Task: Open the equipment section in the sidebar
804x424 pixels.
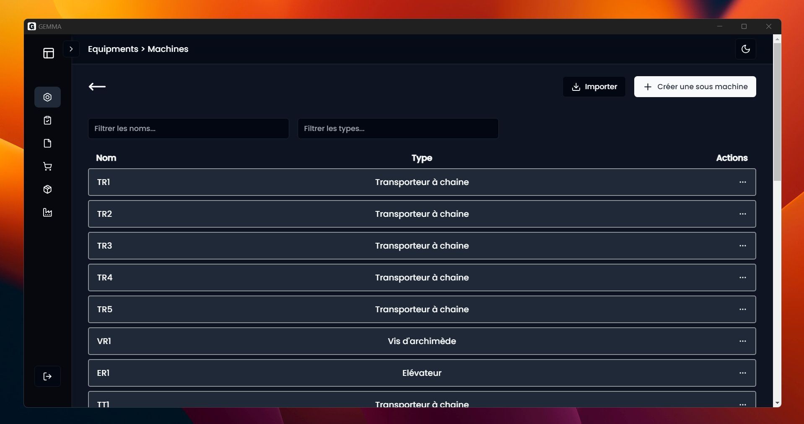Action: [x=47, y=97]
